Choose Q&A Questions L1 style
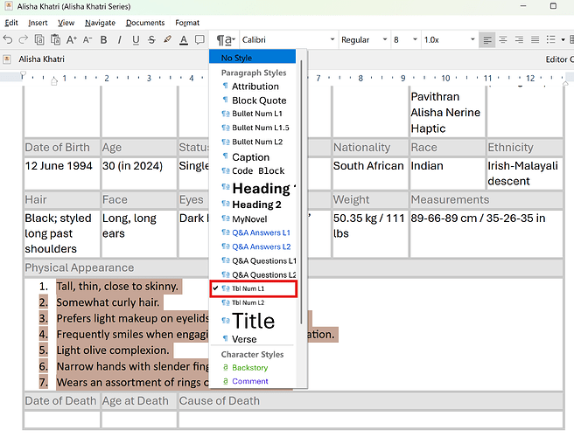 click(x=253, y=260)
